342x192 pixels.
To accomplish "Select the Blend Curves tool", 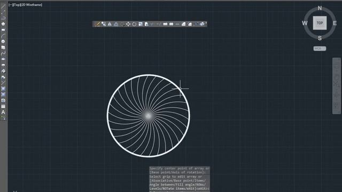I will click(x=196, y=24).
